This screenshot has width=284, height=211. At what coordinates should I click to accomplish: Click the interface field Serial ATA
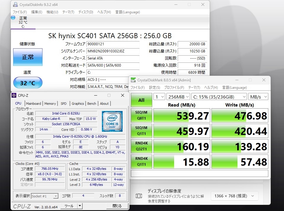click(113, 58)
